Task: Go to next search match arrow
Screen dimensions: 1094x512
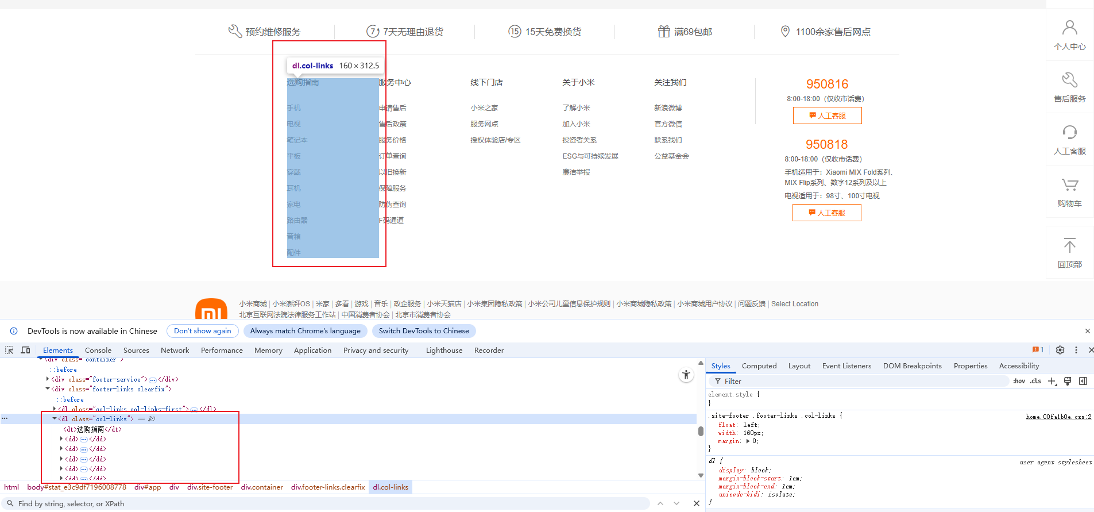Action: tap(676, 503)
